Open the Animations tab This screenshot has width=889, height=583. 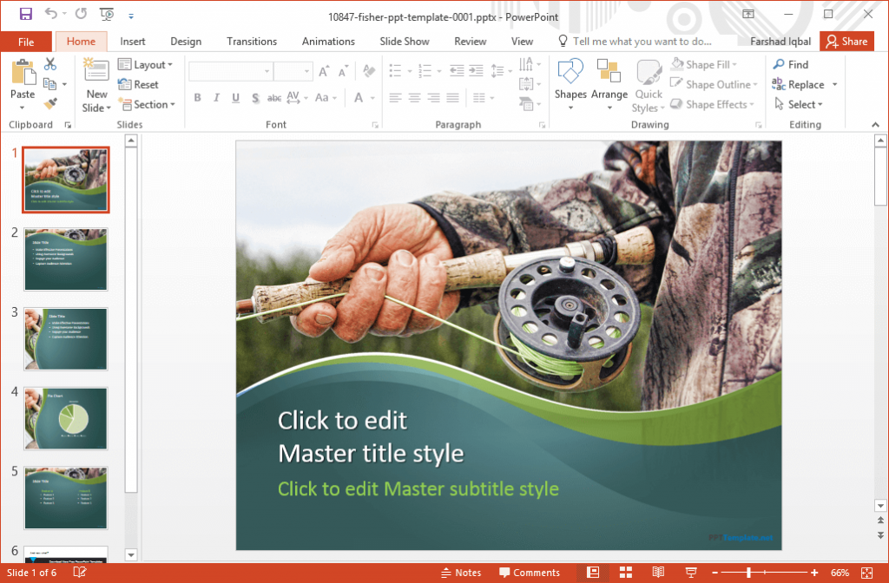point(328,41)
